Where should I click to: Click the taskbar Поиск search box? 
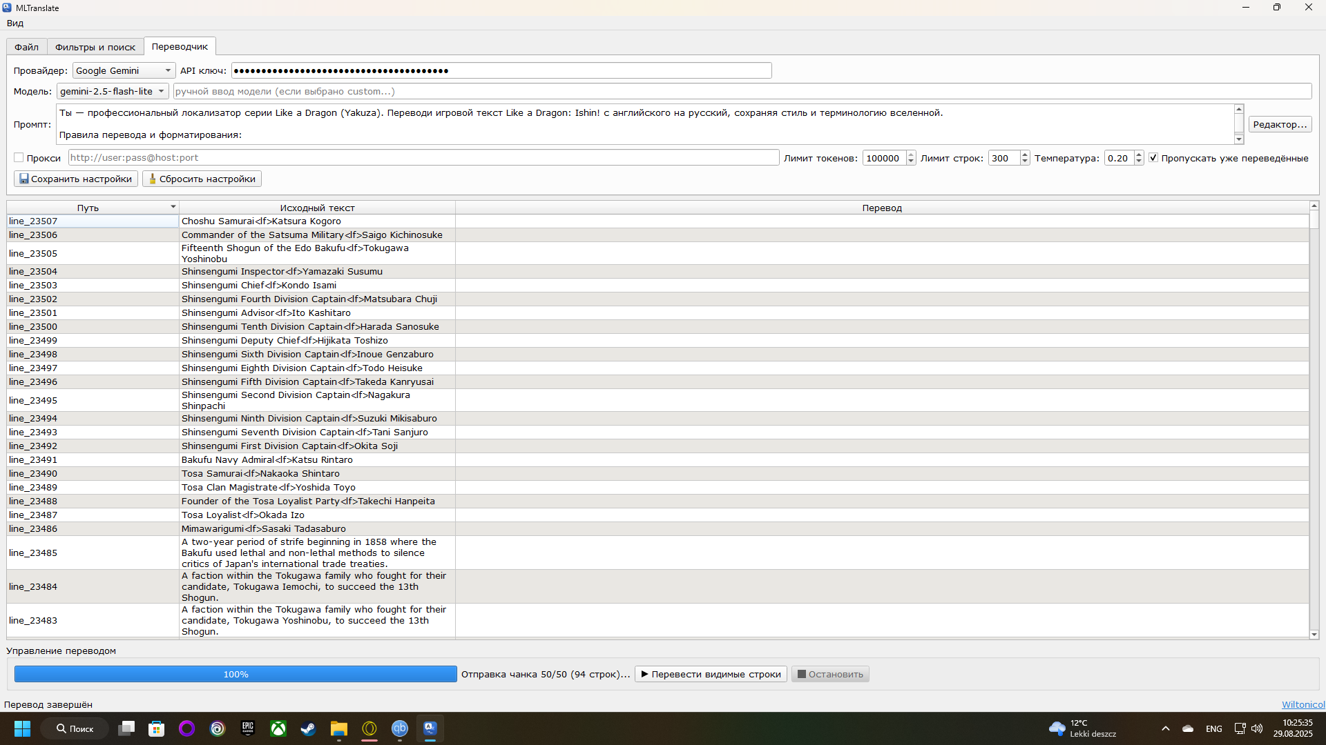tap(75, 728)
